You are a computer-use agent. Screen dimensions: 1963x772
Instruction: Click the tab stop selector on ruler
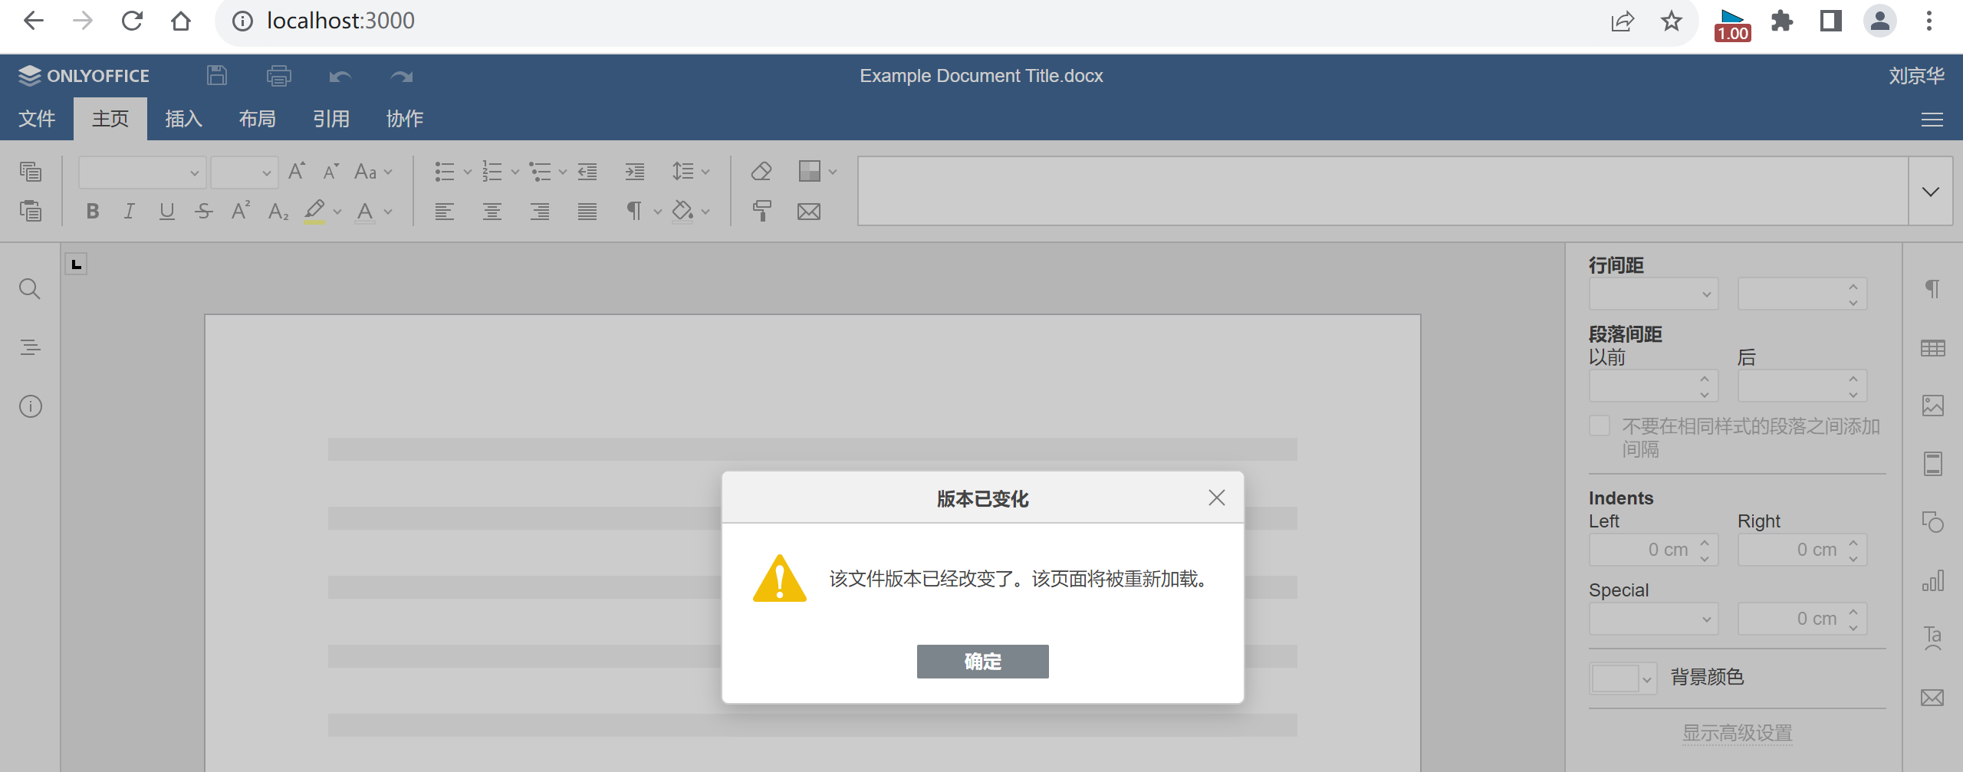76,264
